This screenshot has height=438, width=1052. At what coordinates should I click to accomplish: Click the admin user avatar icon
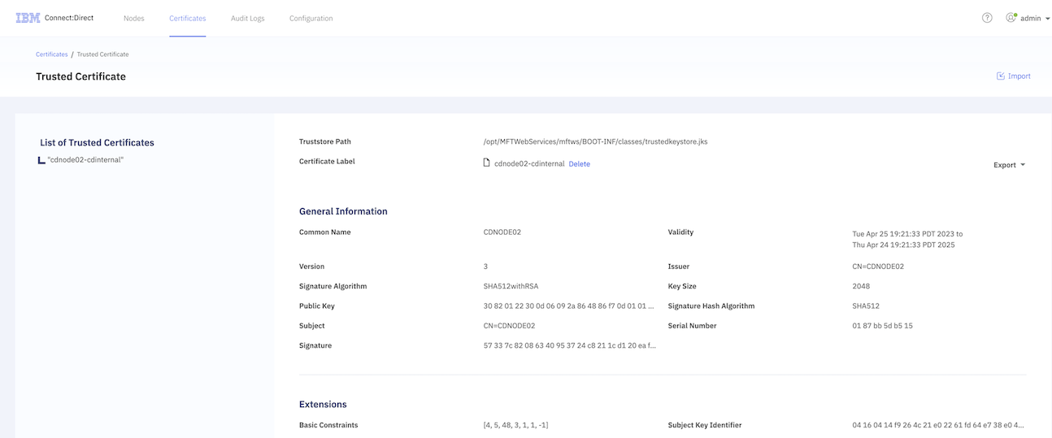coord(1011,18)
